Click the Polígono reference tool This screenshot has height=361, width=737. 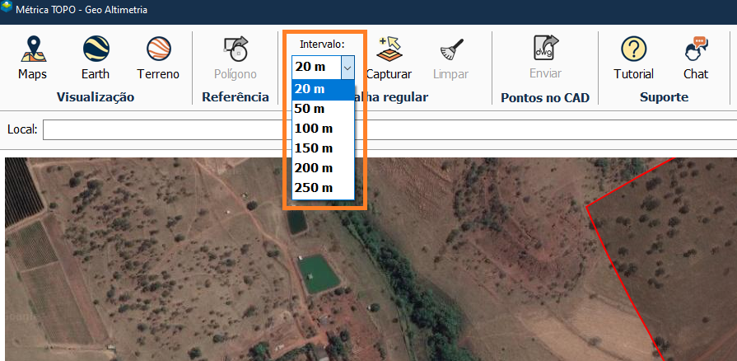point(236,57)
